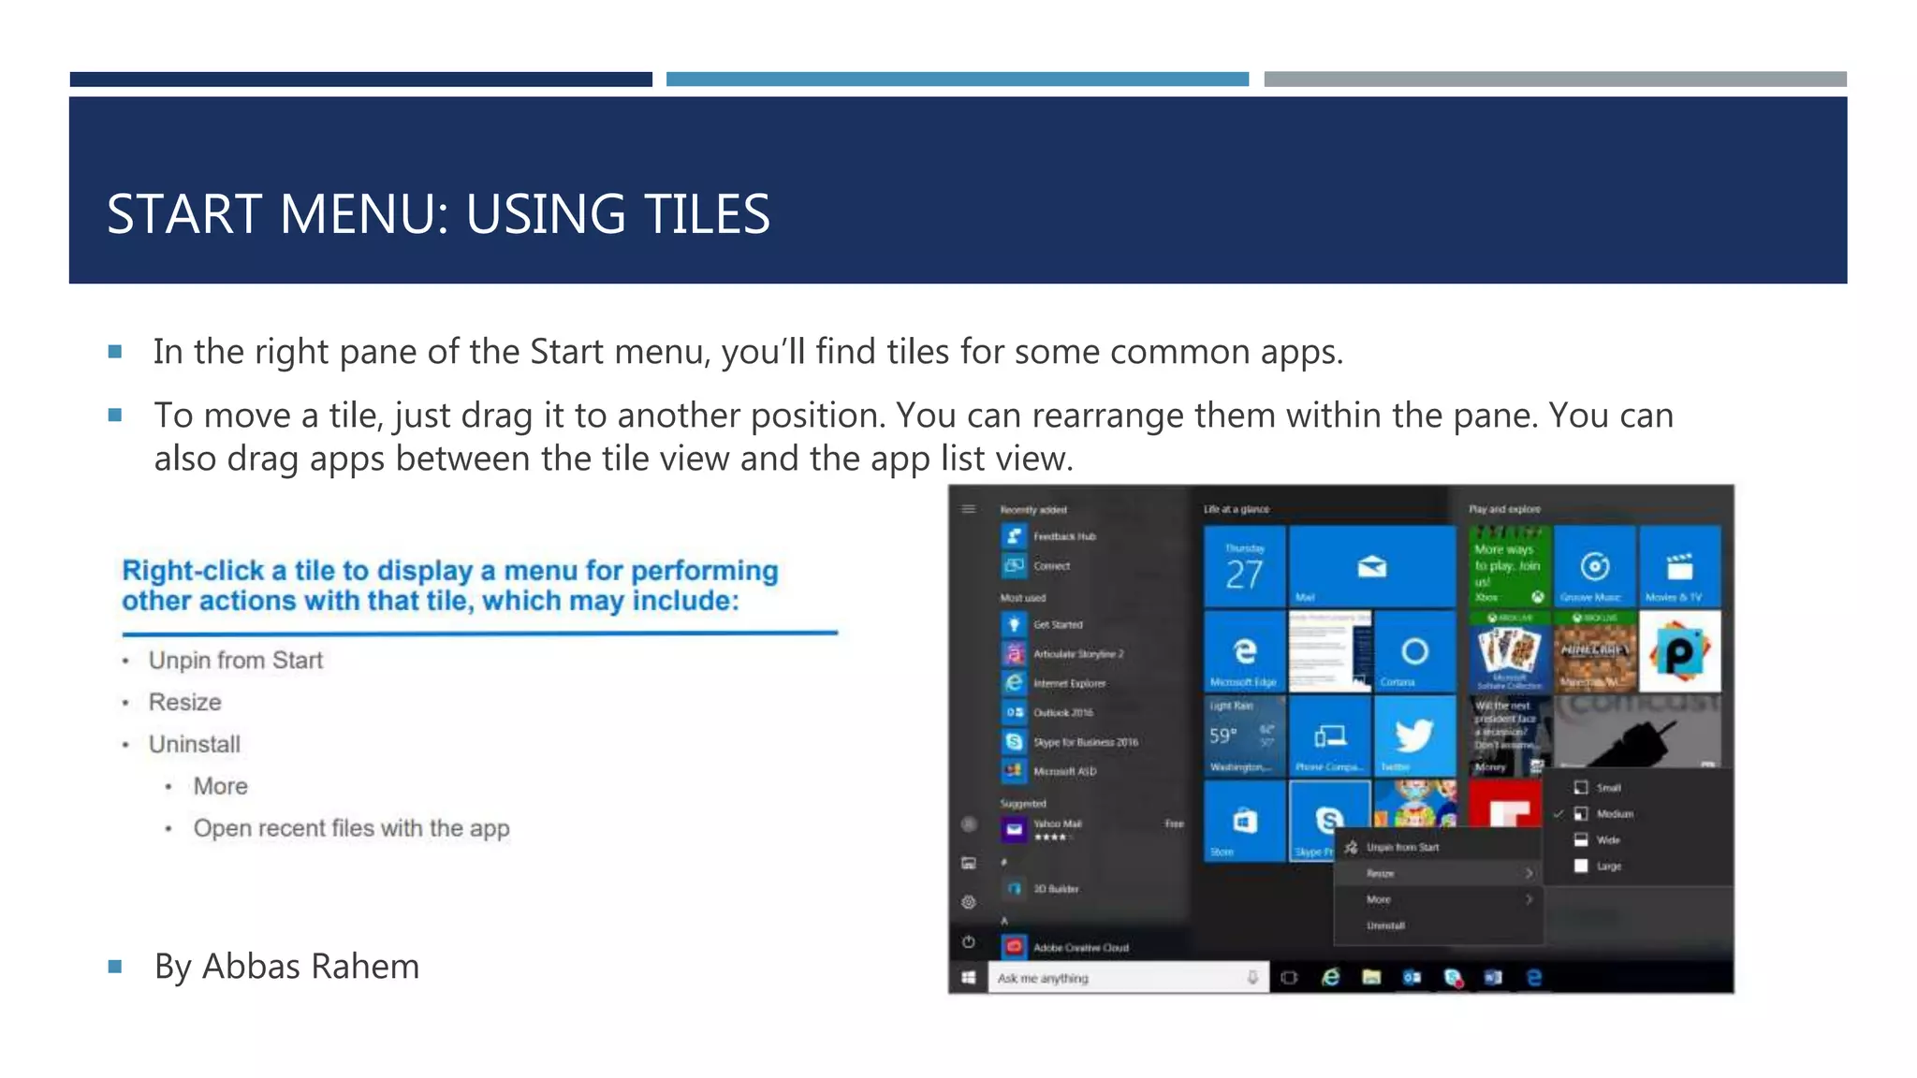Open File Explorer folder on taskbar
The width and height of the screenshot is (1917, 1078).
point(1371,978)
